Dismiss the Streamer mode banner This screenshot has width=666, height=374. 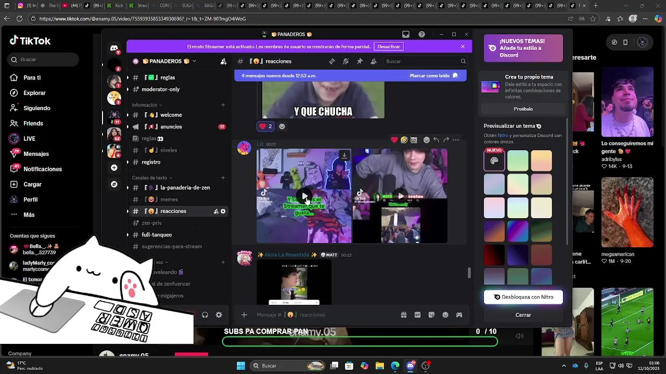pos(463,47)
